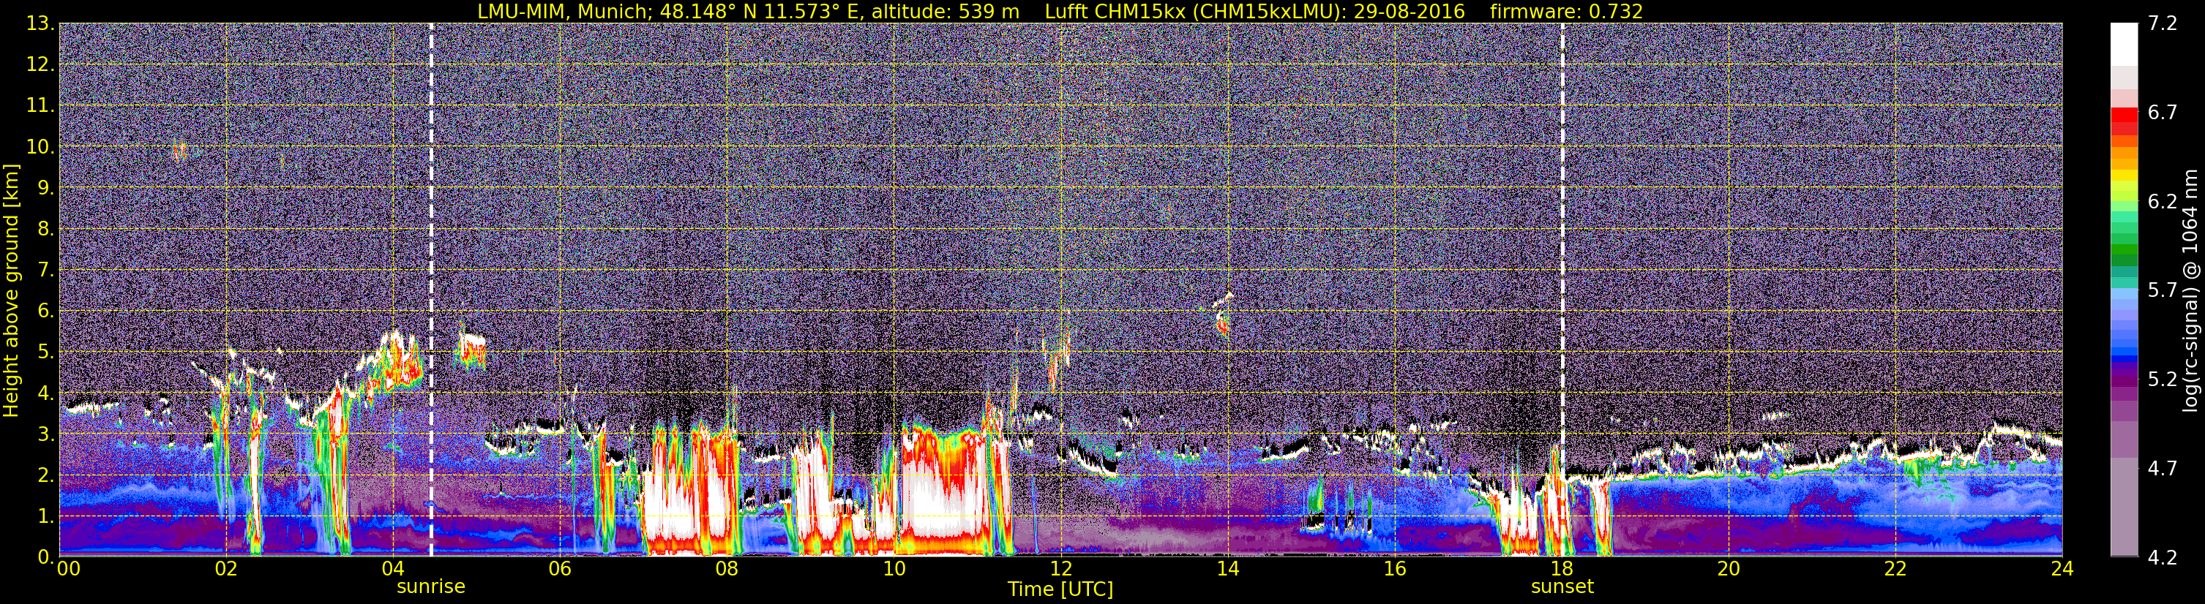The image size is (2205, 604).
Task: Click the 'sunset' label below the time axis
Action: click(x=1562, y=587)
